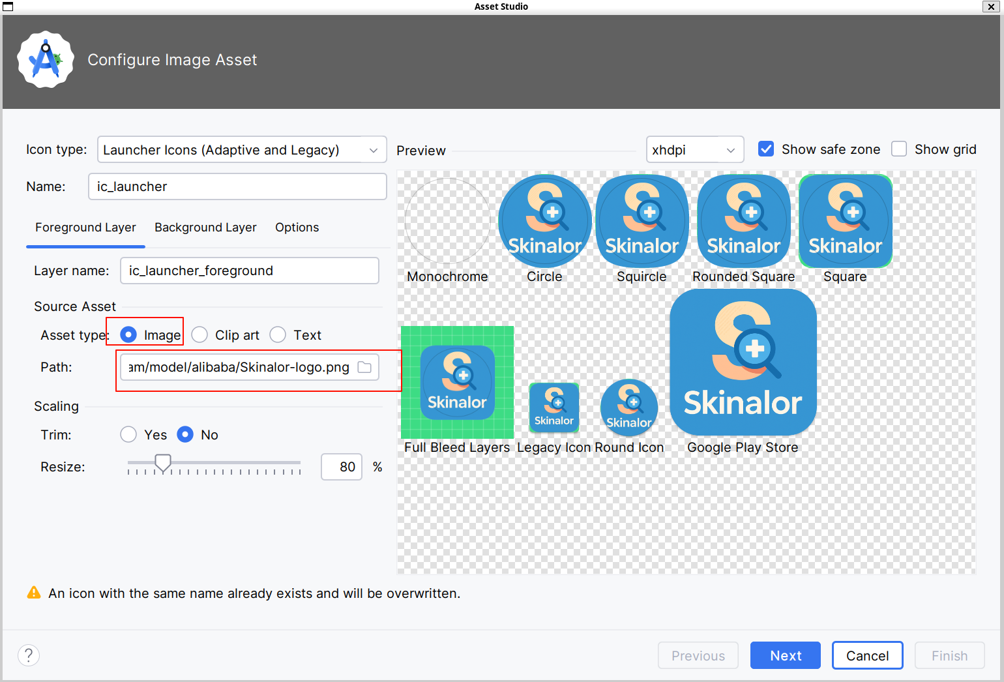Click the Configure Image Asset heading
Viewport: 1004px width, 682px height.
coord(172,59)
